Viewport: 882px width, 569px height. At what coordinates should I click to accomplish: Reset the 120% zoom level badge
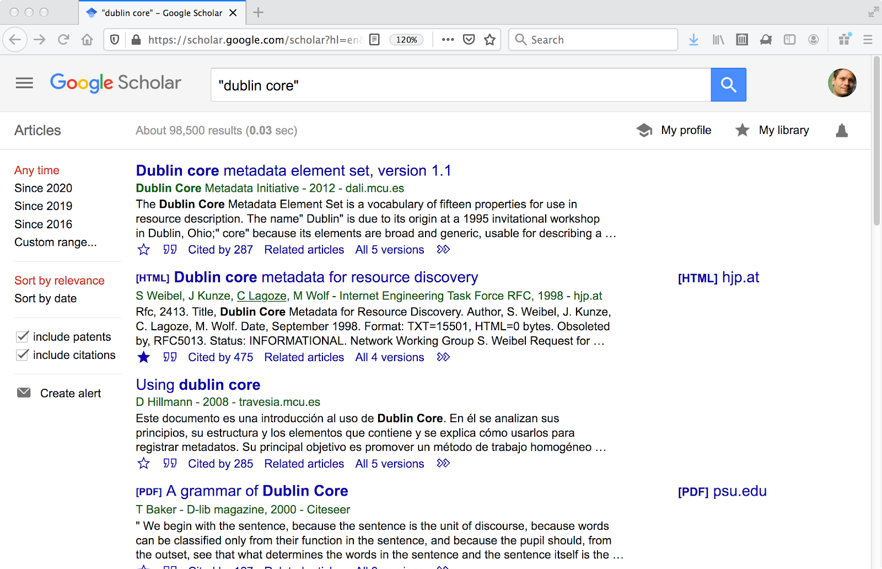coord(406,40)
